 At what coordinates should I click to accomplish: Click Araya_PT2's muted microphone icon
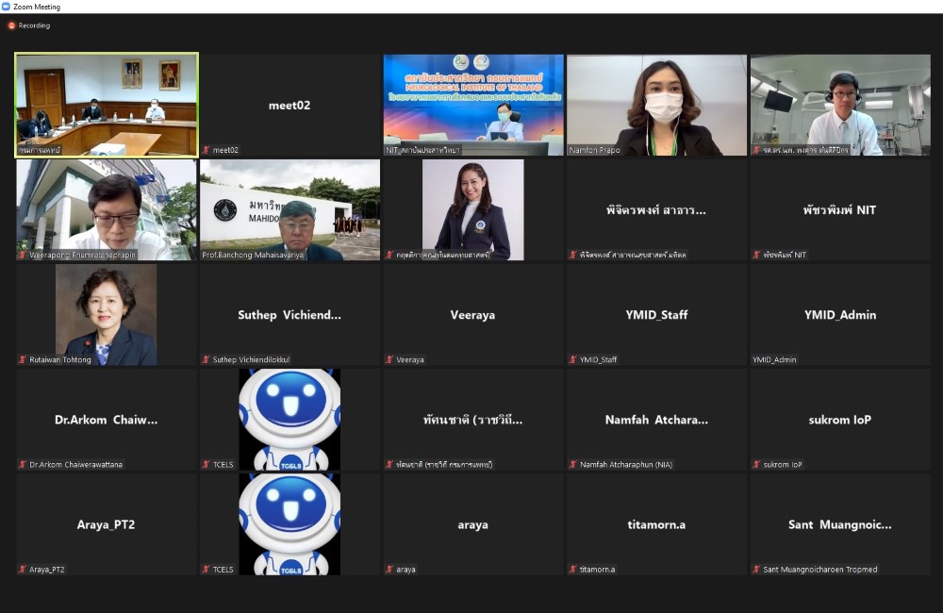pos(23,569)
